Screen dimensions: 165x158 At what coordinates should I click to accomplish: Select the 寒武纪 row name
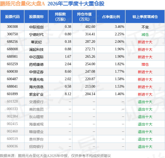36,42
